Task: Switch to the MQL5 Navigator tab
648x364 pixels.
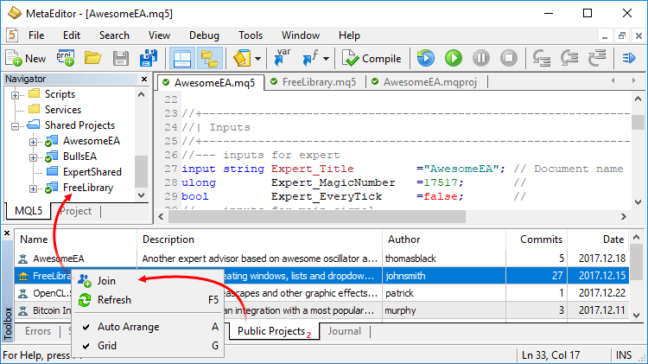Action: 29,211
